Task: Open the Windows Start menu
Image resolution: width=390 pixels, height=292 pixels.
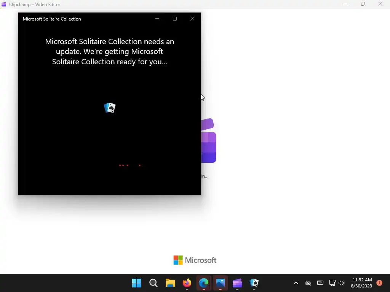Action: [136, 283]
